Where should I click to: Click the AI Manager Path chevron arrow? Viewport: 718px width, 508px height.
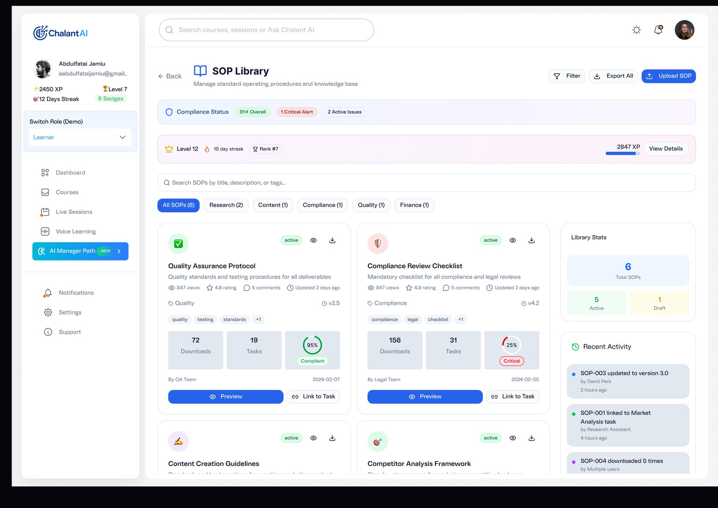(x=119, y=251)
